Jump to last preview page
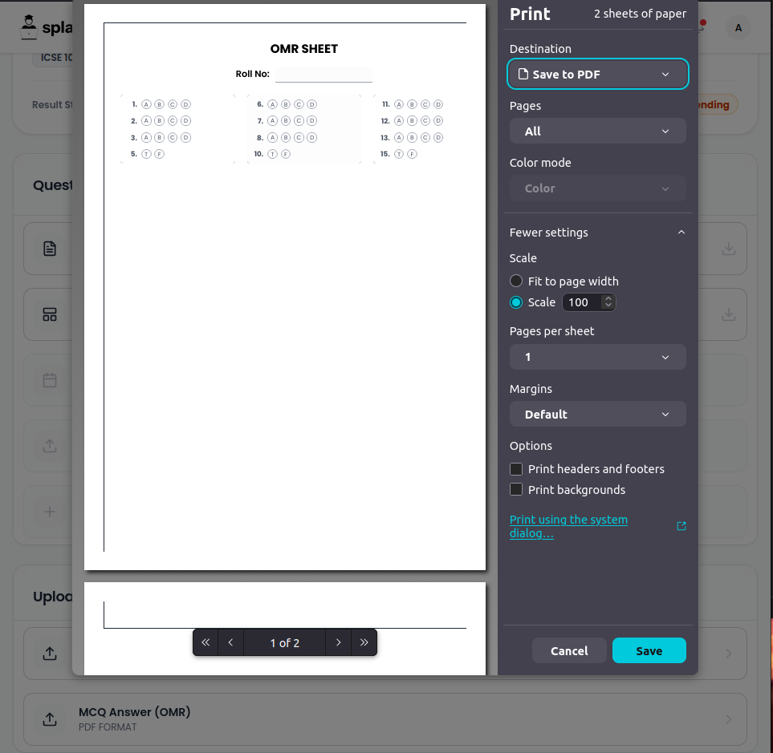Screen dimensions: 773x753 pyautogui.click(x=364, y=642)
